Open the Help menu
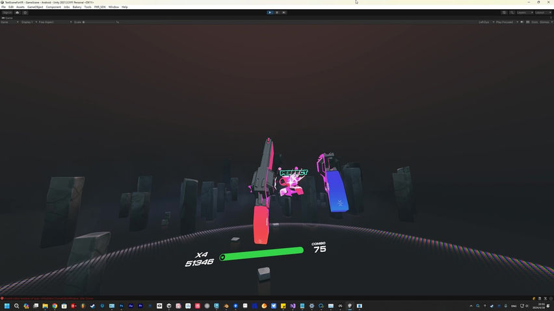This screenshot has width=554, height=311. [x=125, y=7]
